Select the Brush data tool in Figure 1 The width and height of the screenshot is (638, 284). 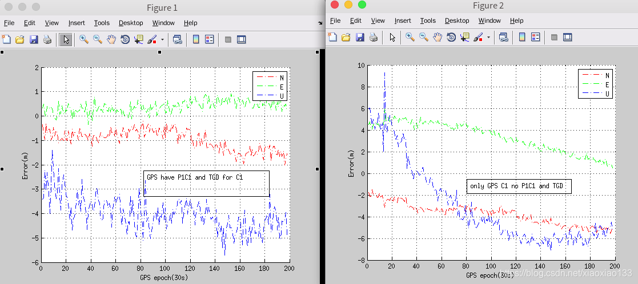[152, 39]
